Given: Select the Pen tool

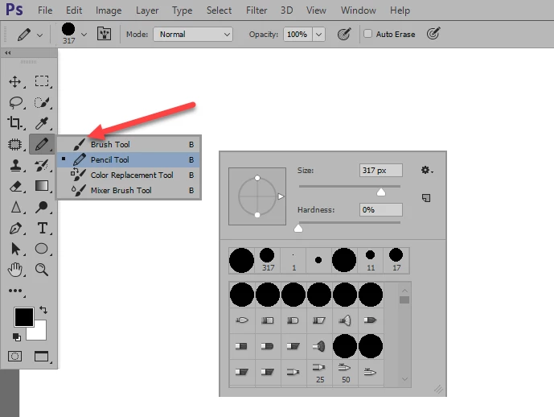Looking at the screenshot, I should click(x=15, y=228).
